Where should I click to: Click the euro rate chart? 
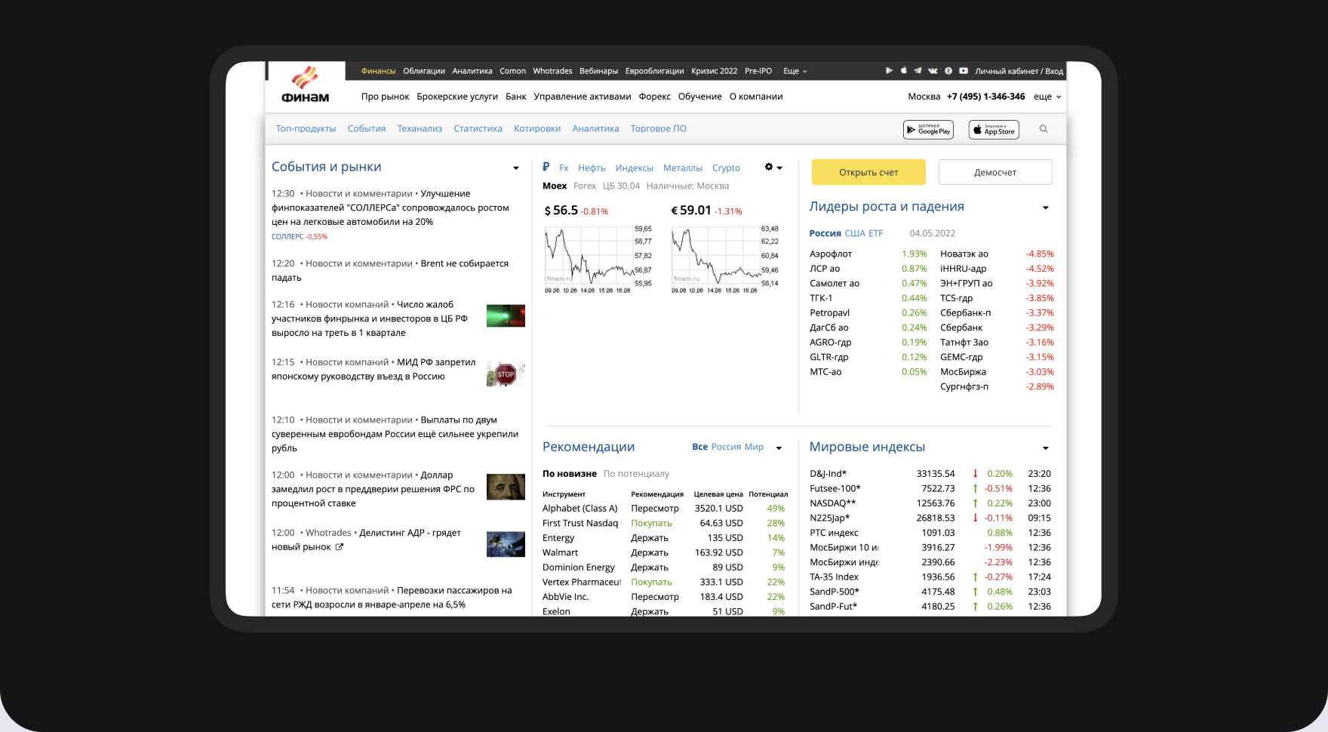[724, 258]
